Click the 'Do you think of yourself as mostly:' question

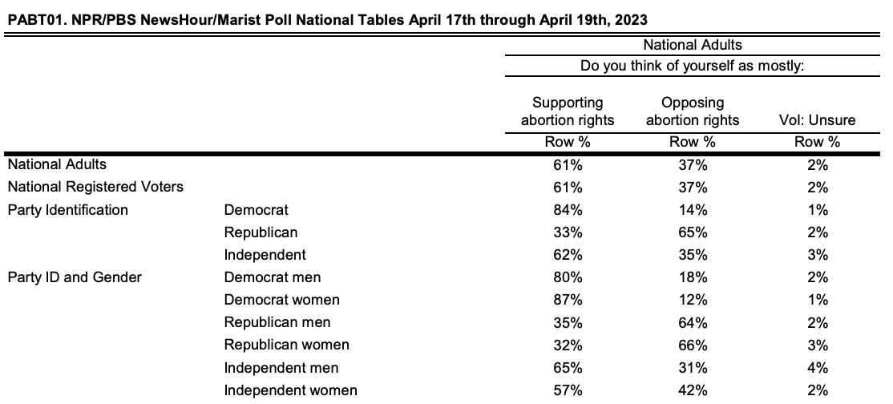[693, 67]
